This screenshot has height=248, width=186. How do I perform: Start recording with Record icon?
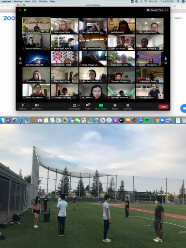[x=115, y=105]
